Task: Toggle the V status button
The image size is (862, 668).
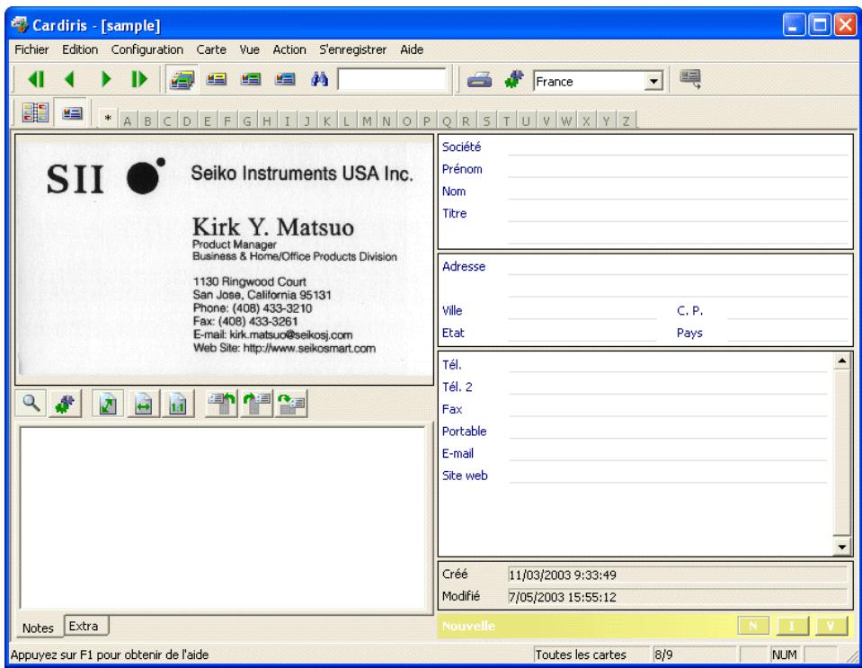Action: 831,626
